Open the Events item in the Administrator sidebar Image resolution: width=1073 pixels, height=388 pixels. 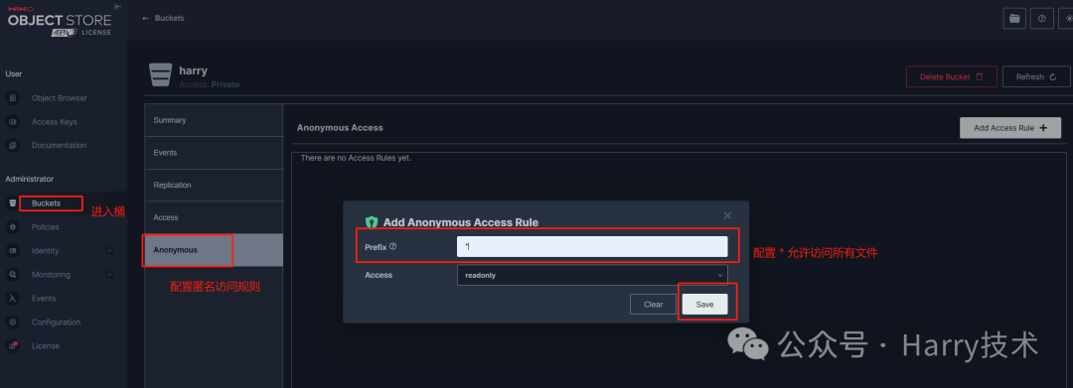tap(44, 299)
